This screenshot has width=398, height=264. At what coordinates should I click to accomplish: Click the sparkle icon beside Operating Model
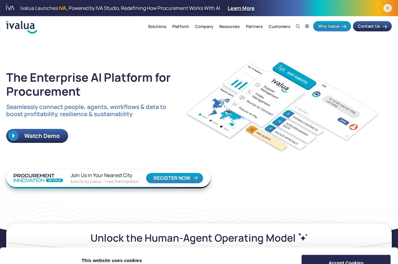point(303,237)
